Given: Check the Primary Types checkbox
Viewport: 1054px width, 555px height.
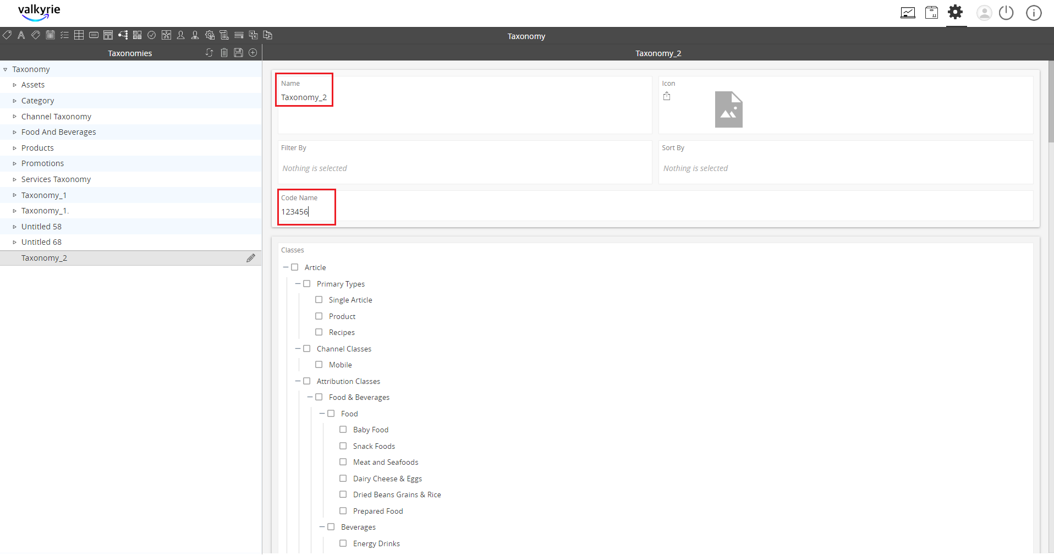Looking at the screenshot, I should (307, 284).
